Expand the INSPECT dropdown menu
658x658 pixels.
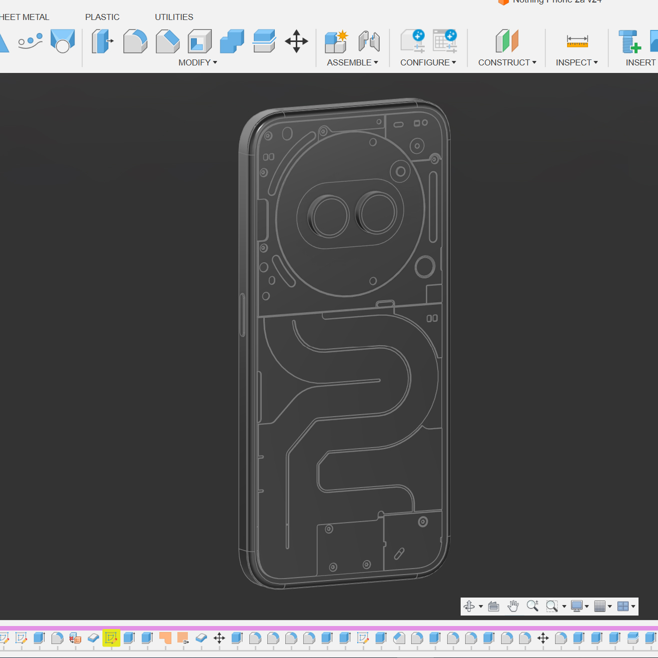[577, 62]
